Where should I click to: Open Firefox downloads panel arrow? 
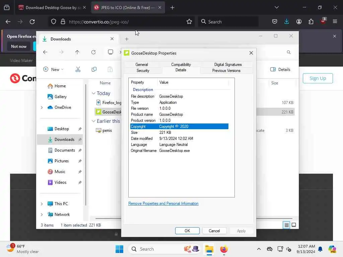click(x=287, y=22)
